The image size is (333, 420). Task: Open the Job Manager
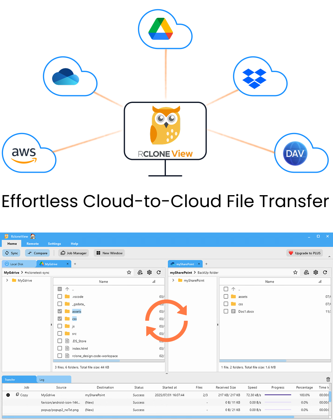[x=73, y=253]
